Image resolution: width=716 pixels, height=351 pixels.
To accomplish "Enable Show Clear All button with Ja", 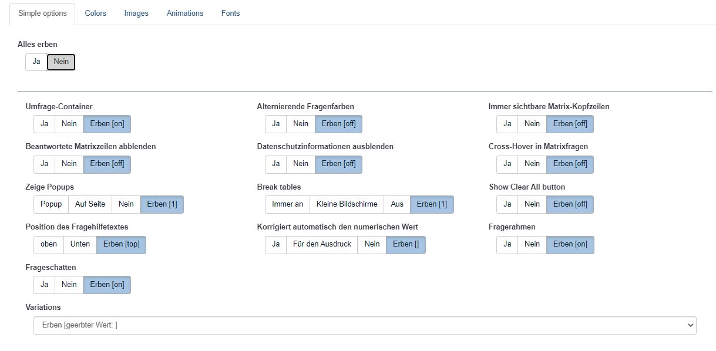I will (507, 204).
